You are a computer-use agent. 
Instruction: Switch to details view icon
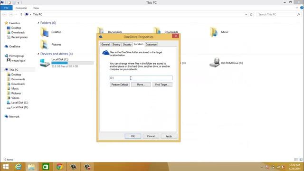[x=296, y=160]
